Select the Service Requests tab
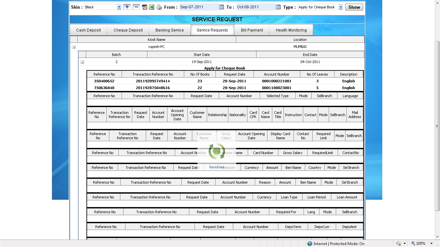 click(x=212, y=30)
